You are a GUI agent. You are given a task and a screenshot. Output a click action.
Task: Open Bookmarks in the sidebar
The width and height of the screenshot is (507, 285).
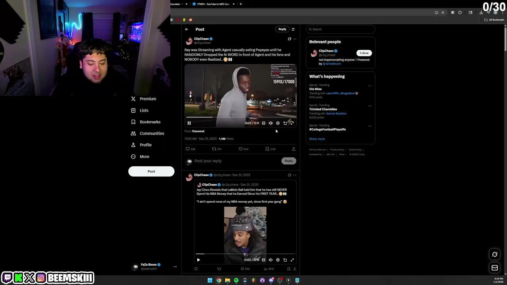(x=146, y=122)
